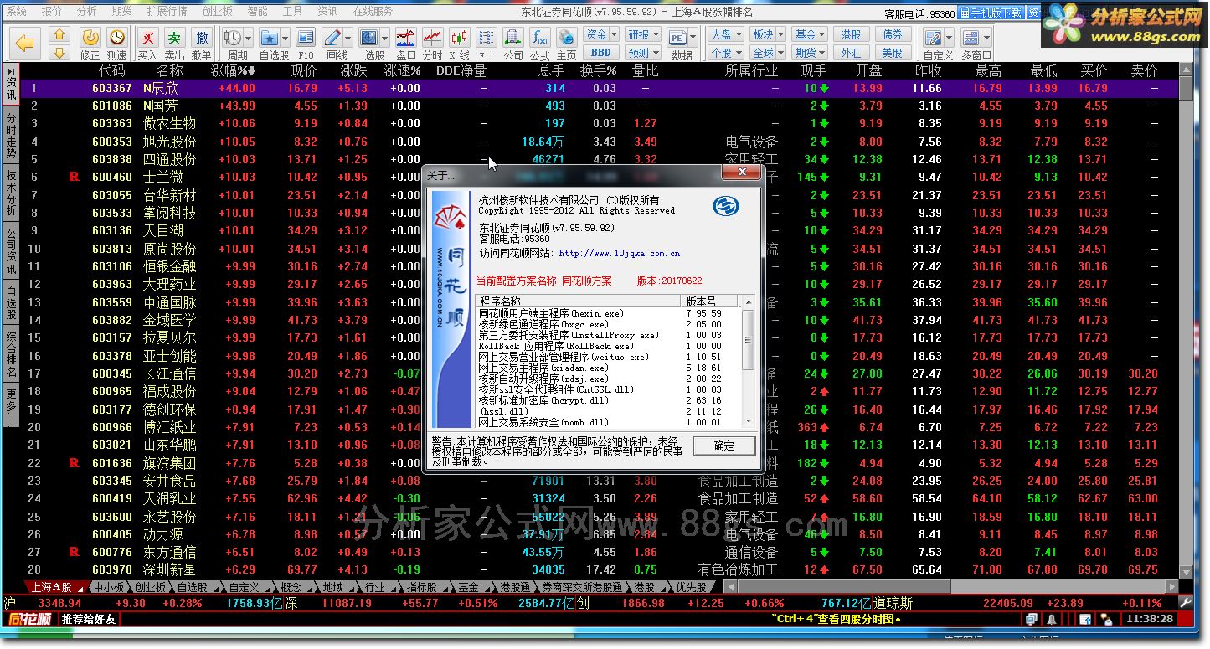The height and width of the screenshot is (649, 1210).
Task: Click the 手机版下载 button
Action: (991, 13)
